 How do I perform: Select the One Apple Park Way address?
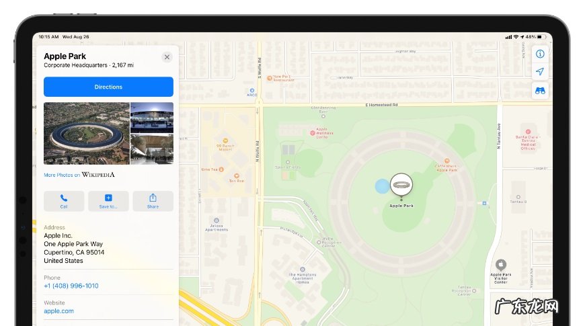point(73,244)
